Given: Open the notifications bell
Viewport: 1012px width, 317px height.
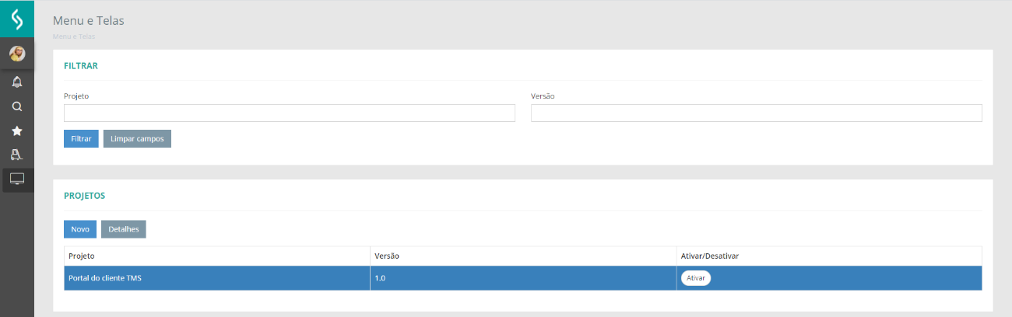Looking at the screenshot, I should click(16, 82).
